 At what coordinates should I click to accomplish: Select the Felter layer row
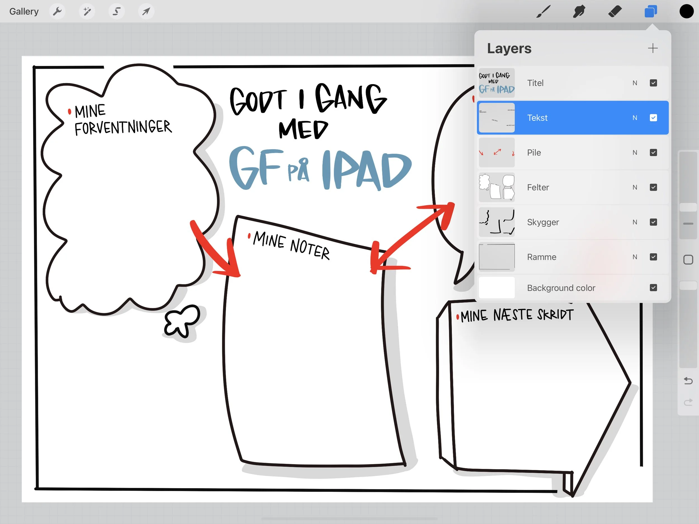[x=556, y=187]
